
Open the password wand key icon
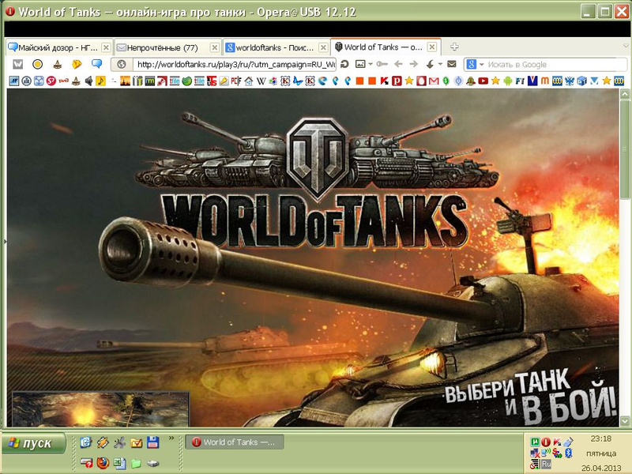pyautogui.click(x=382, y=64)
